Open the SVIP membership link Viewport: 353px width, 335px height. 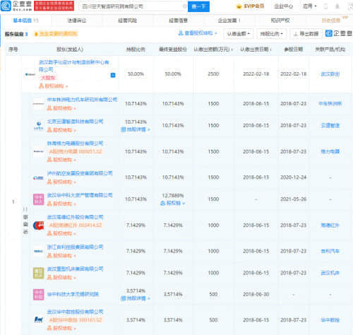coord(250,6)
